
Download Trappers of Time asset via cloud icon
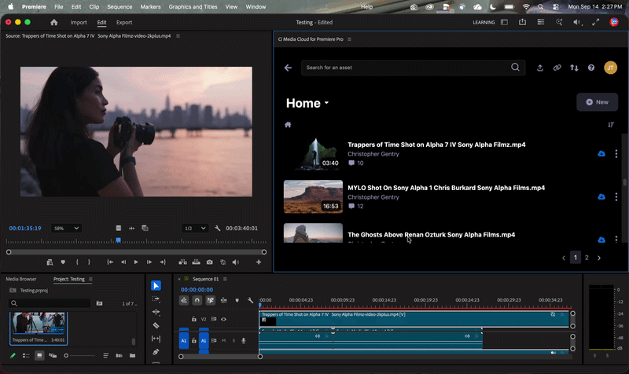click(x=601, y=153)
